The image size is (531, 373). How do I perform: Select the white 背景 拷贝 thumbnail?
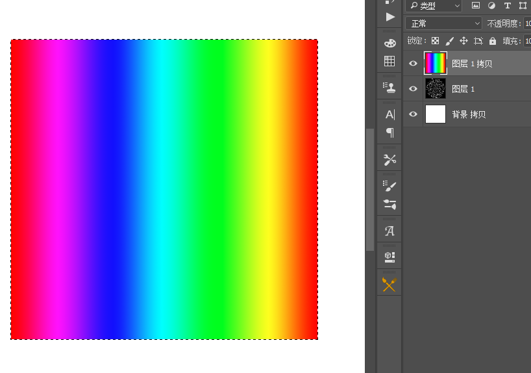[436, 114]
